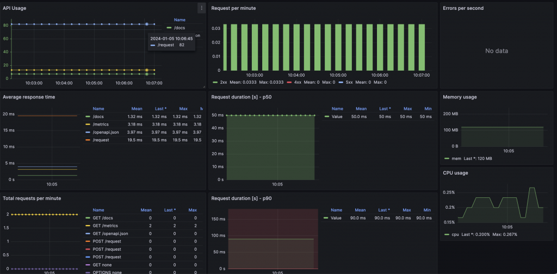Click the green mem legend color swatch
The image size is (557, 274).
(x=447, y=158)
